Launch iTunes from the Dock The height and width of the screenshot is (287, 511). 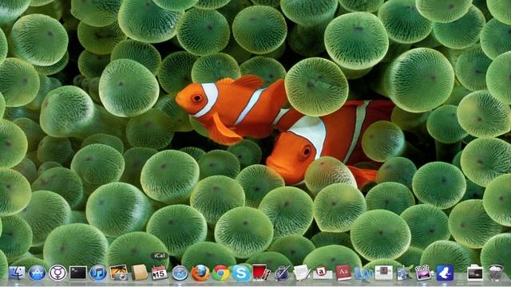point(98,273)
